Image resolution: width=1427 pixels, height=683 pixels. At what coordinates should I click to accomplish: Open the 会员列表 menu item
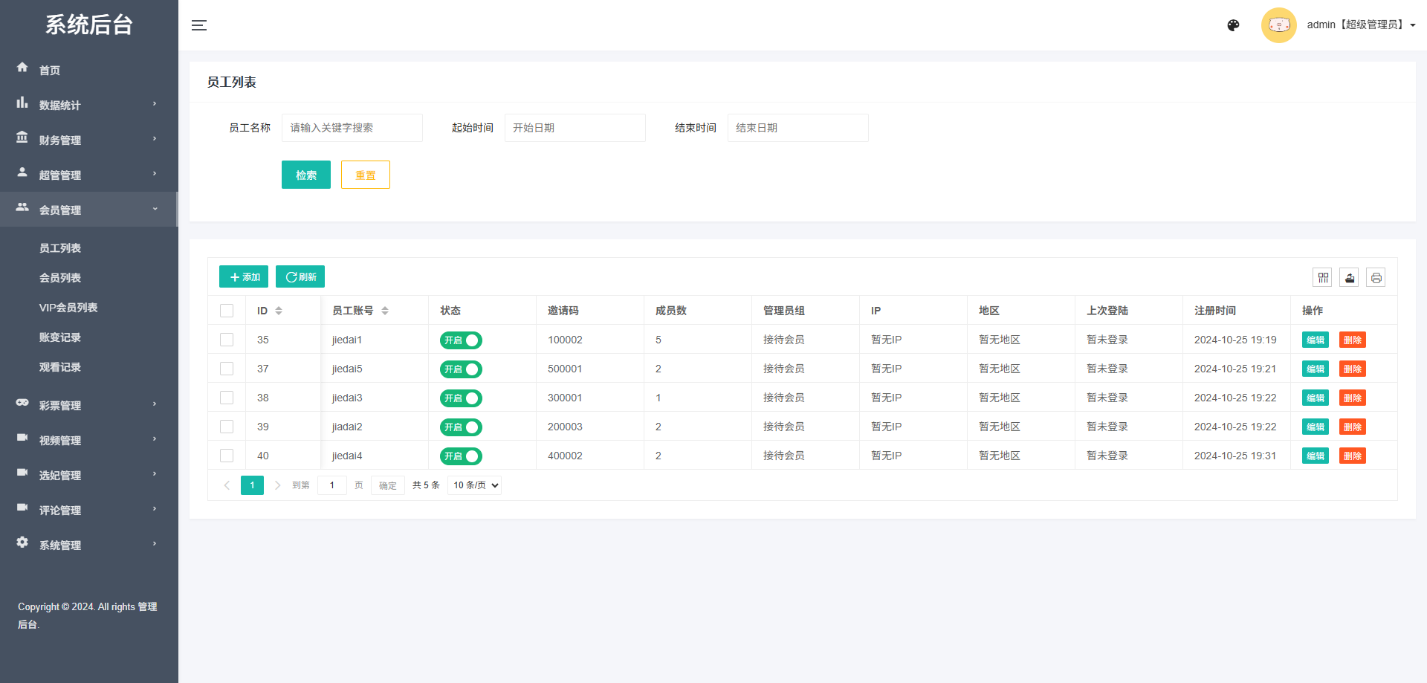point(60,277)
